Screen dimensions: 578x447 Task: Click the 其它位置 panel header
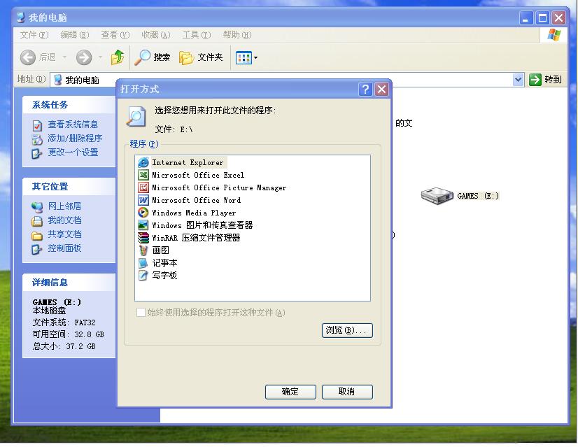[x=69, y=187]
